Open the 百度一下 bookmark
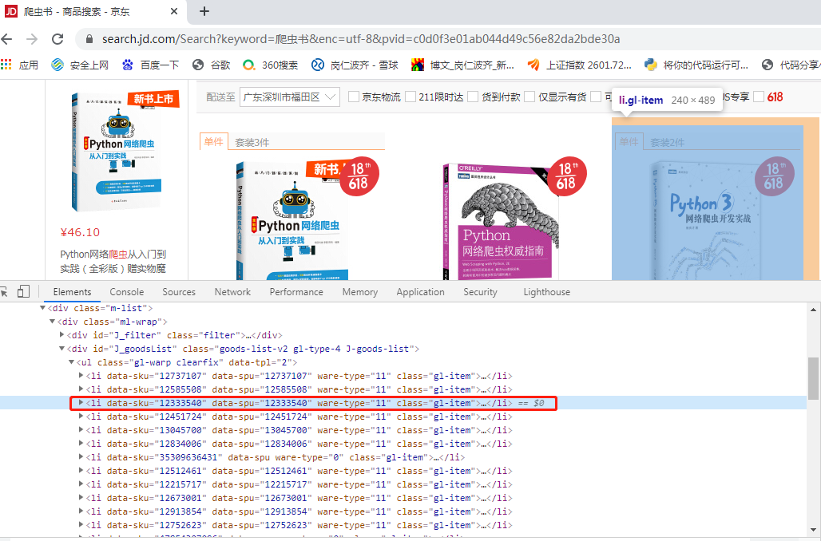Screen dimensions: 821x541 pyautogui.click(x=150, y=65)
